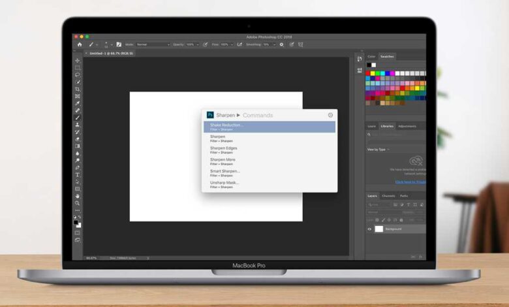Viewport: 509px width, 307px height.
Task: Select the Clone Stamp tool
Action: tap(77, 125)
